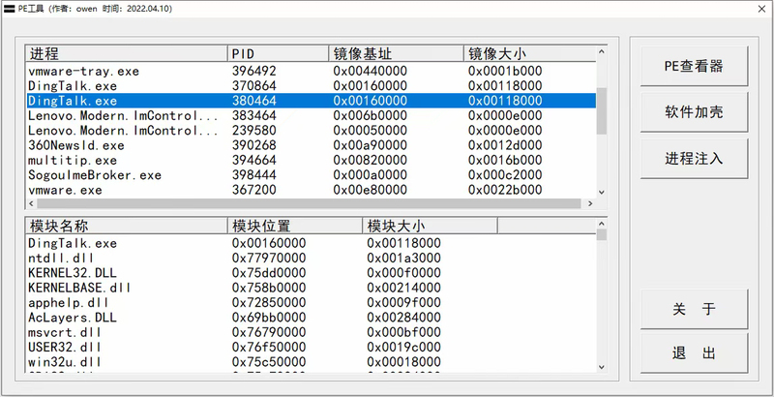Click the ntdll.dll module row

point(311,258)
